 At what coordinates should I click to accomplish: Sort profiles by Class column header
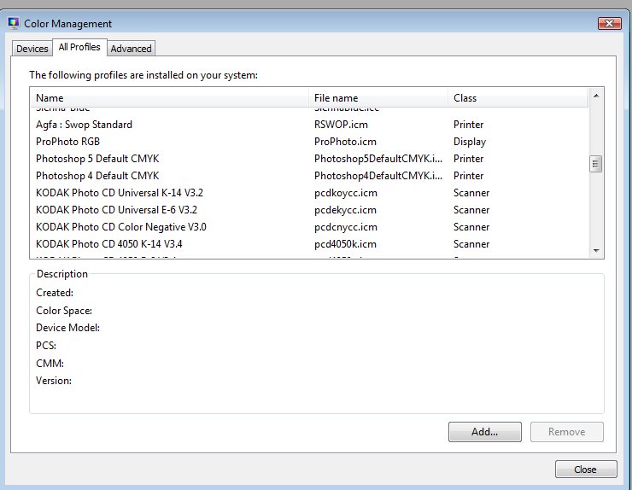click(518, 98)
